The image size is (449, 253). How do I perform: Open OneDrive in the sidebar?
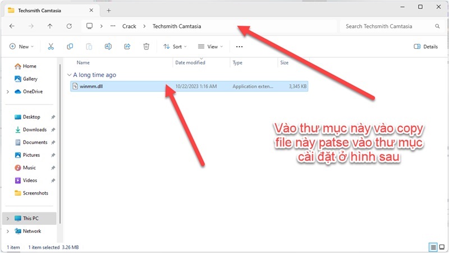[29, 92]
